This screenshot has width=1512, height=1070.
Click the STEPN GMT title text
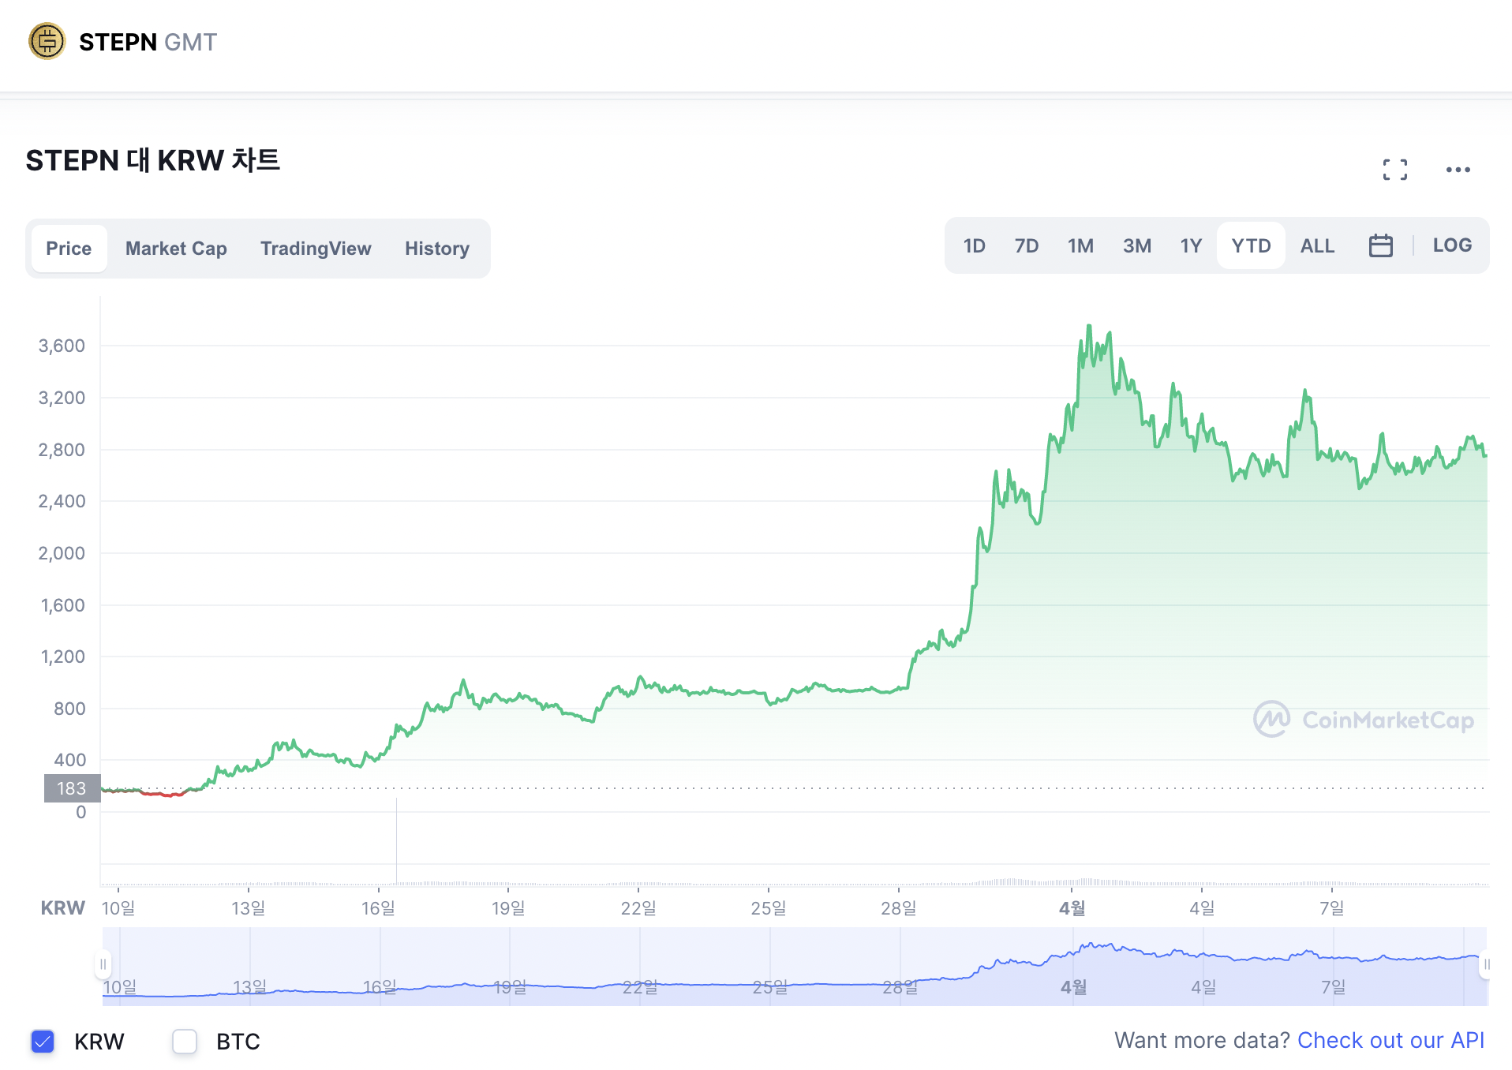coord(148,42)
